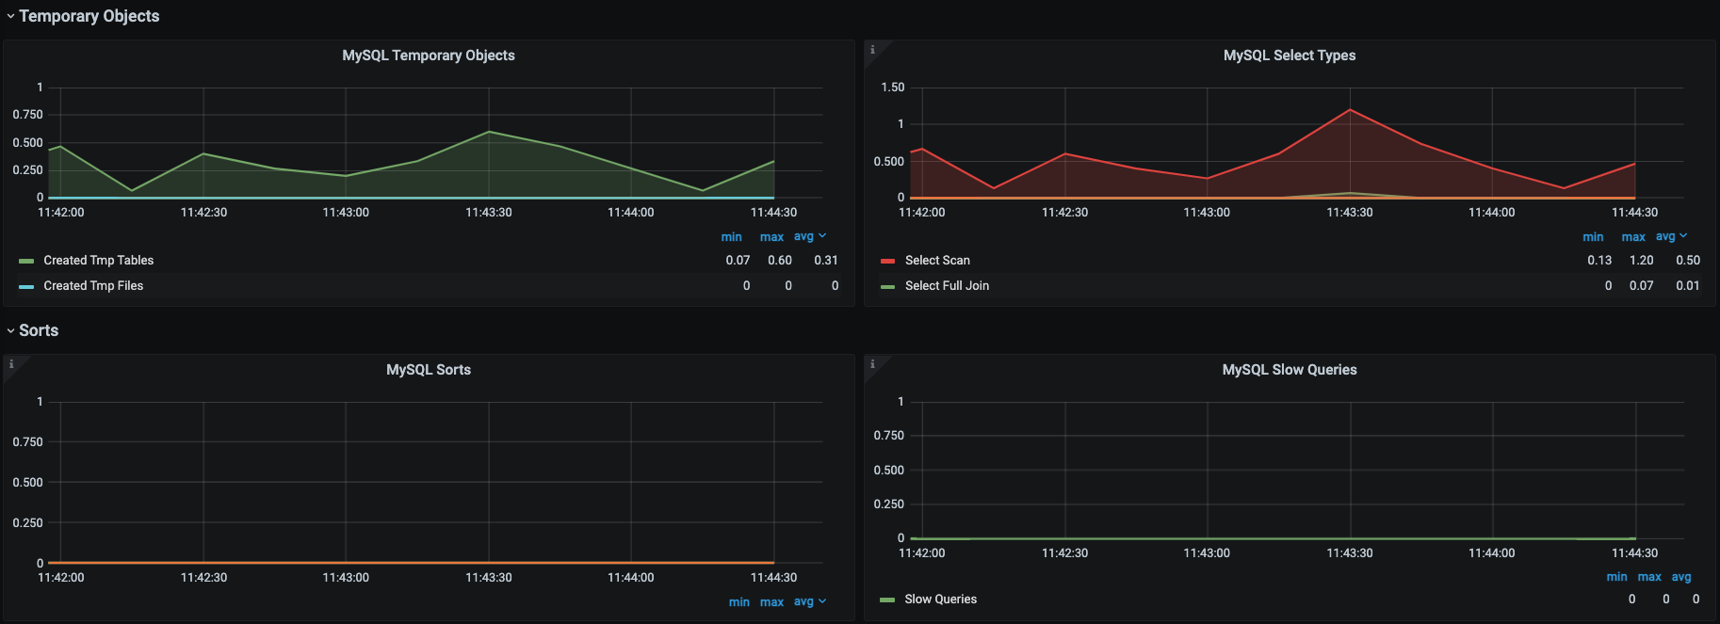
Task: Open color picker for Select Scan red swatch
Action: pyautogui.click(x=887, y=261)
